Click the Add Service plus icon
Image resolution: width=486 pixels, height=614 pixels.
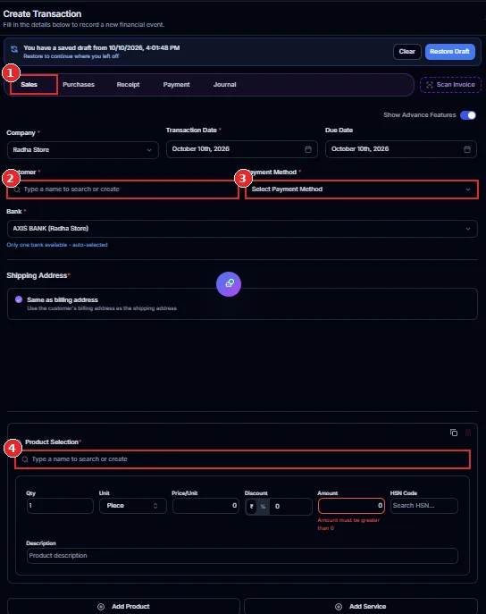click(x=339, y=607)
